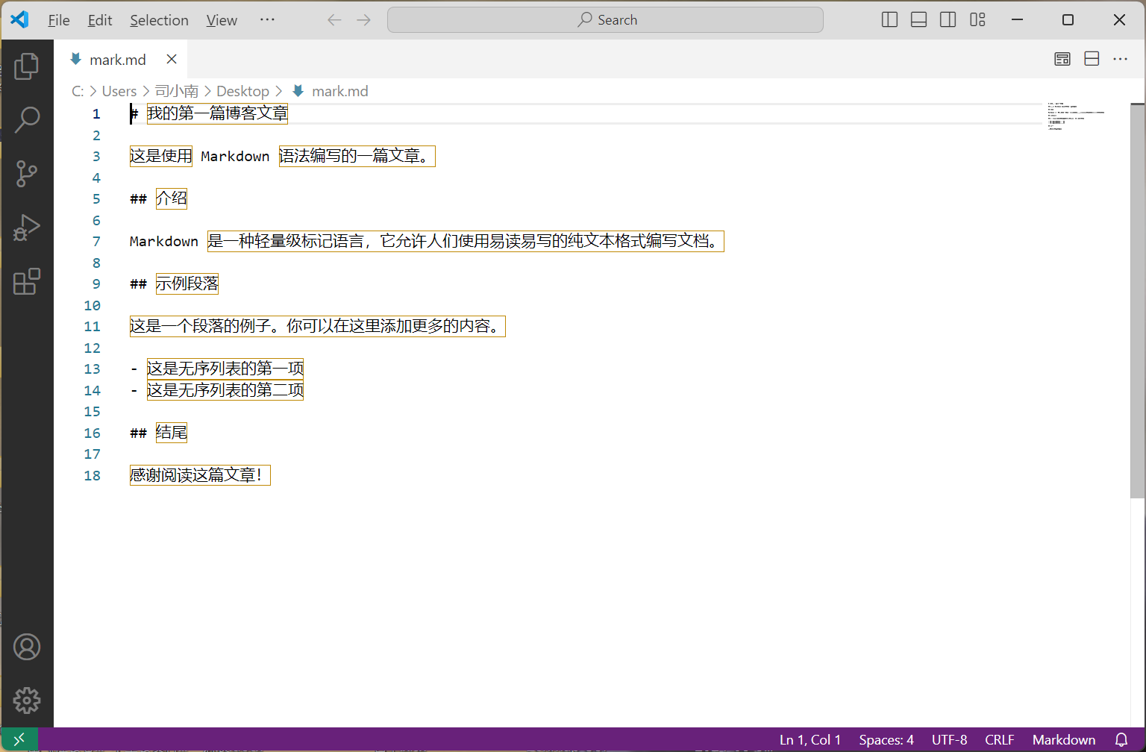This screenshot has height=752, width=1146.
Task: Click heading text 我的第一篇博客文章
Action: (217, 113)
